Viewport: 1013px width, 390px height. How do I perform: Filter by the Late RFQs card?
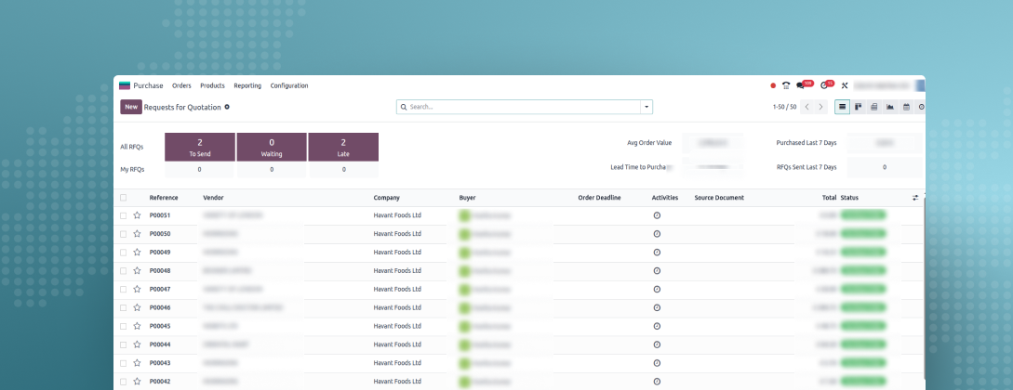[343, 147]
